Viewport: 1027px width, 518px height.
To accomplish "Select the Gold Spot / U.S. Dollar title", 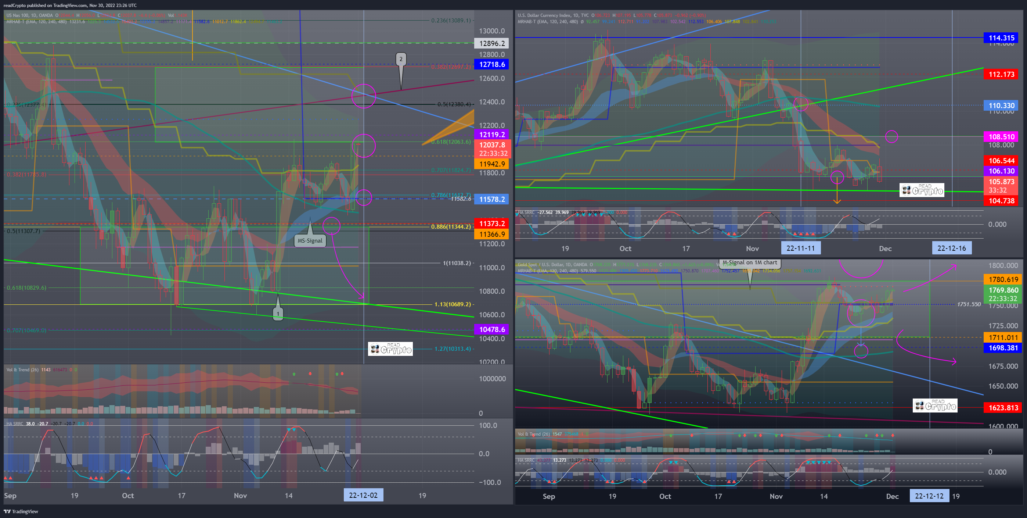I will (x=552, y=265).
